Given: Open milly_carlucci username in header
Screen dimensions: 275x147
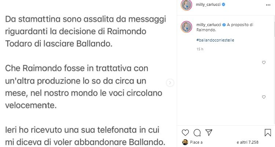Looking at the screenshot, I should coord(208,4).
